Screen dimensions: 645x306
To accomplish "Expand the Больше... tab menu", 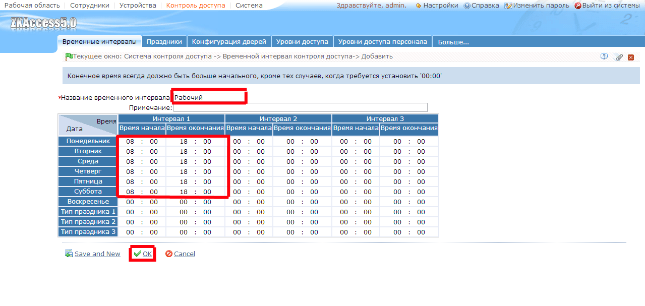I will click(453, 42).
